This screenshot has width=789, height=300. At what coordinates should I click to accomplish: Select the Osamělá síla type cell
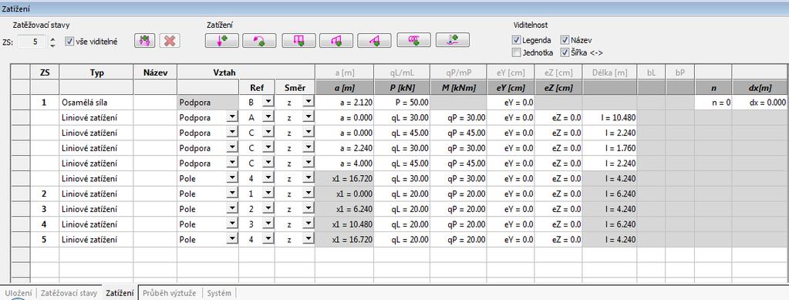point(96,102)
